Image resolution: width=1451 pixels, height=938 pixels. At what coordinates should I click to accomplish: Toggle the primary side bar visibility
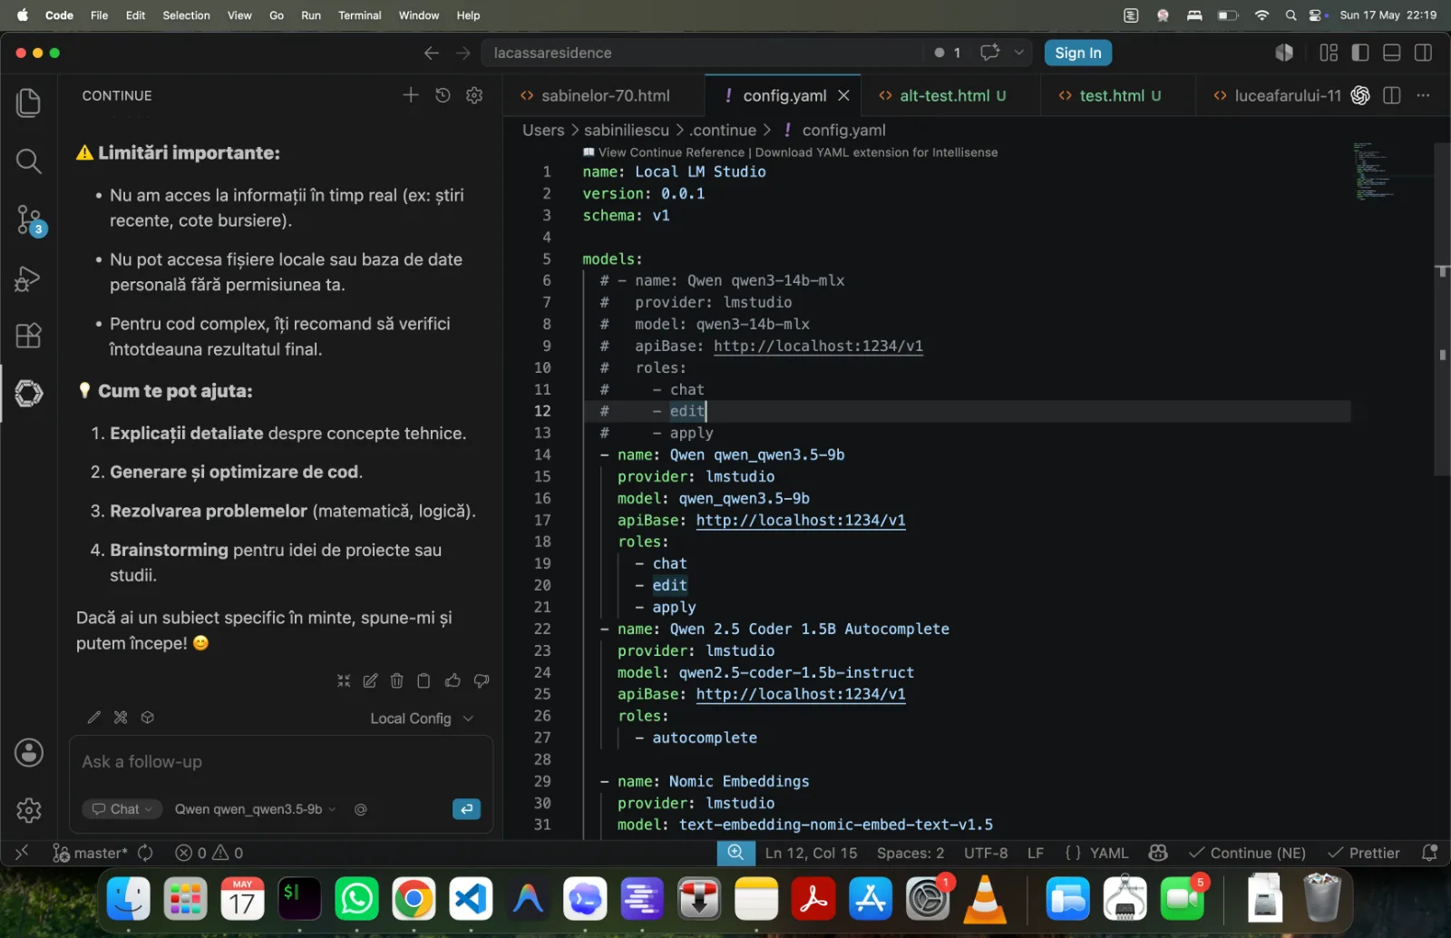[x=1359, y=53]
